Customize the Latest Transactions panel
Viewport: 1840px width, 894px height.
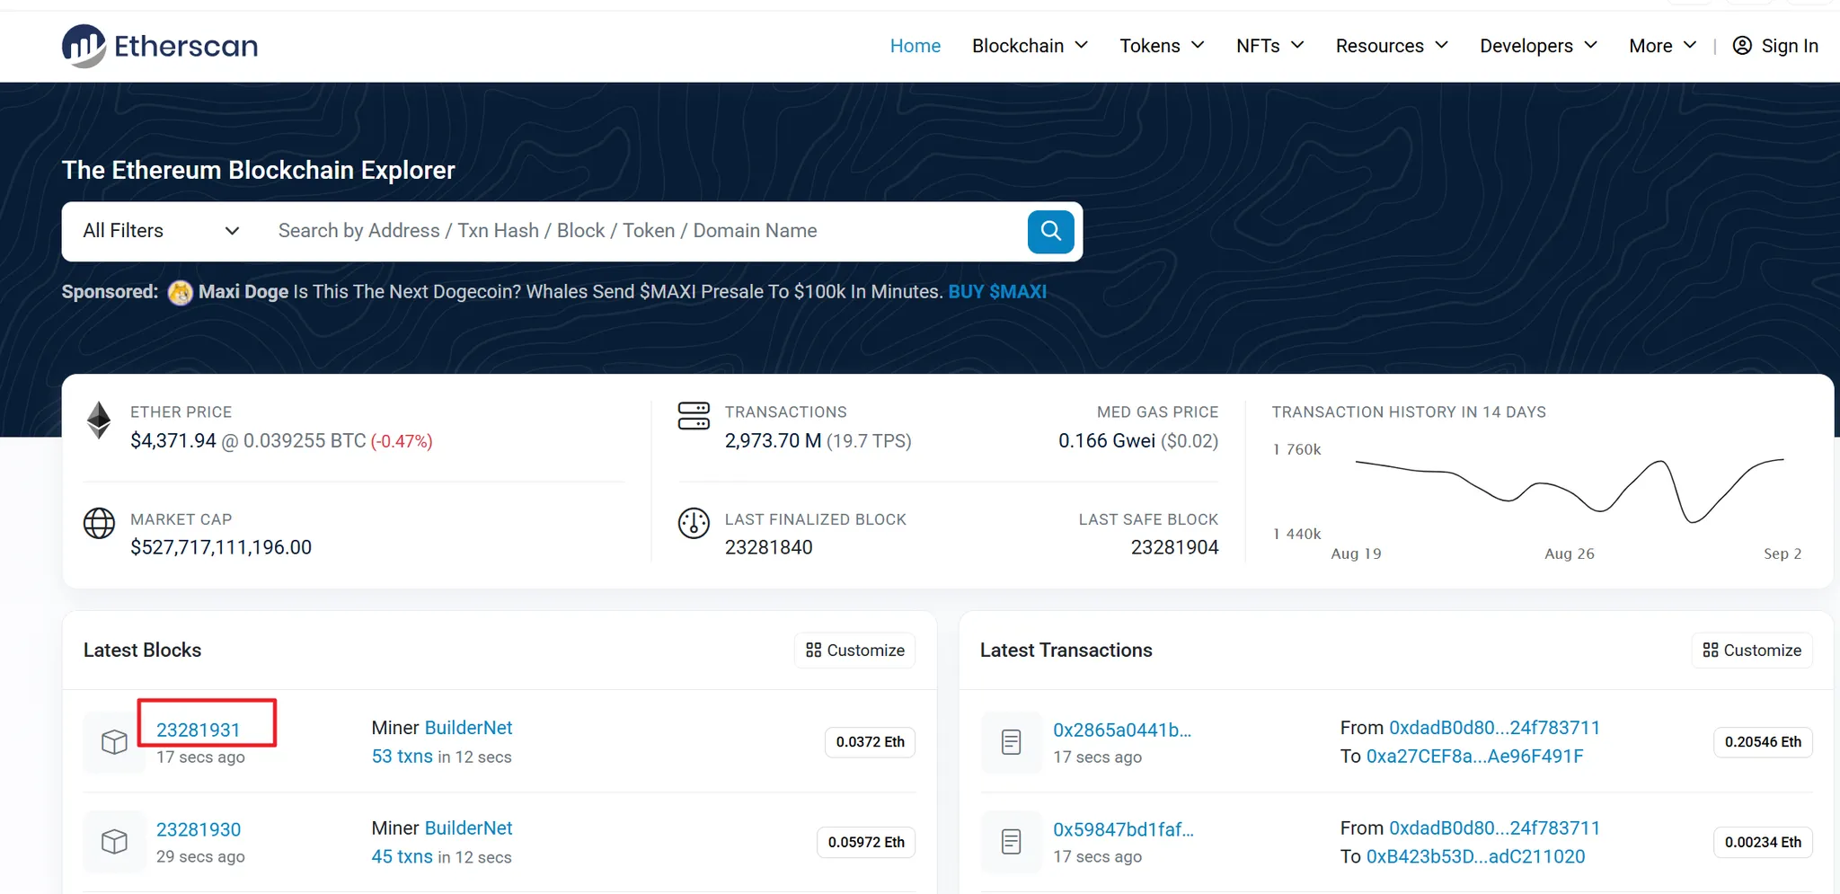tap(1752, 651)
